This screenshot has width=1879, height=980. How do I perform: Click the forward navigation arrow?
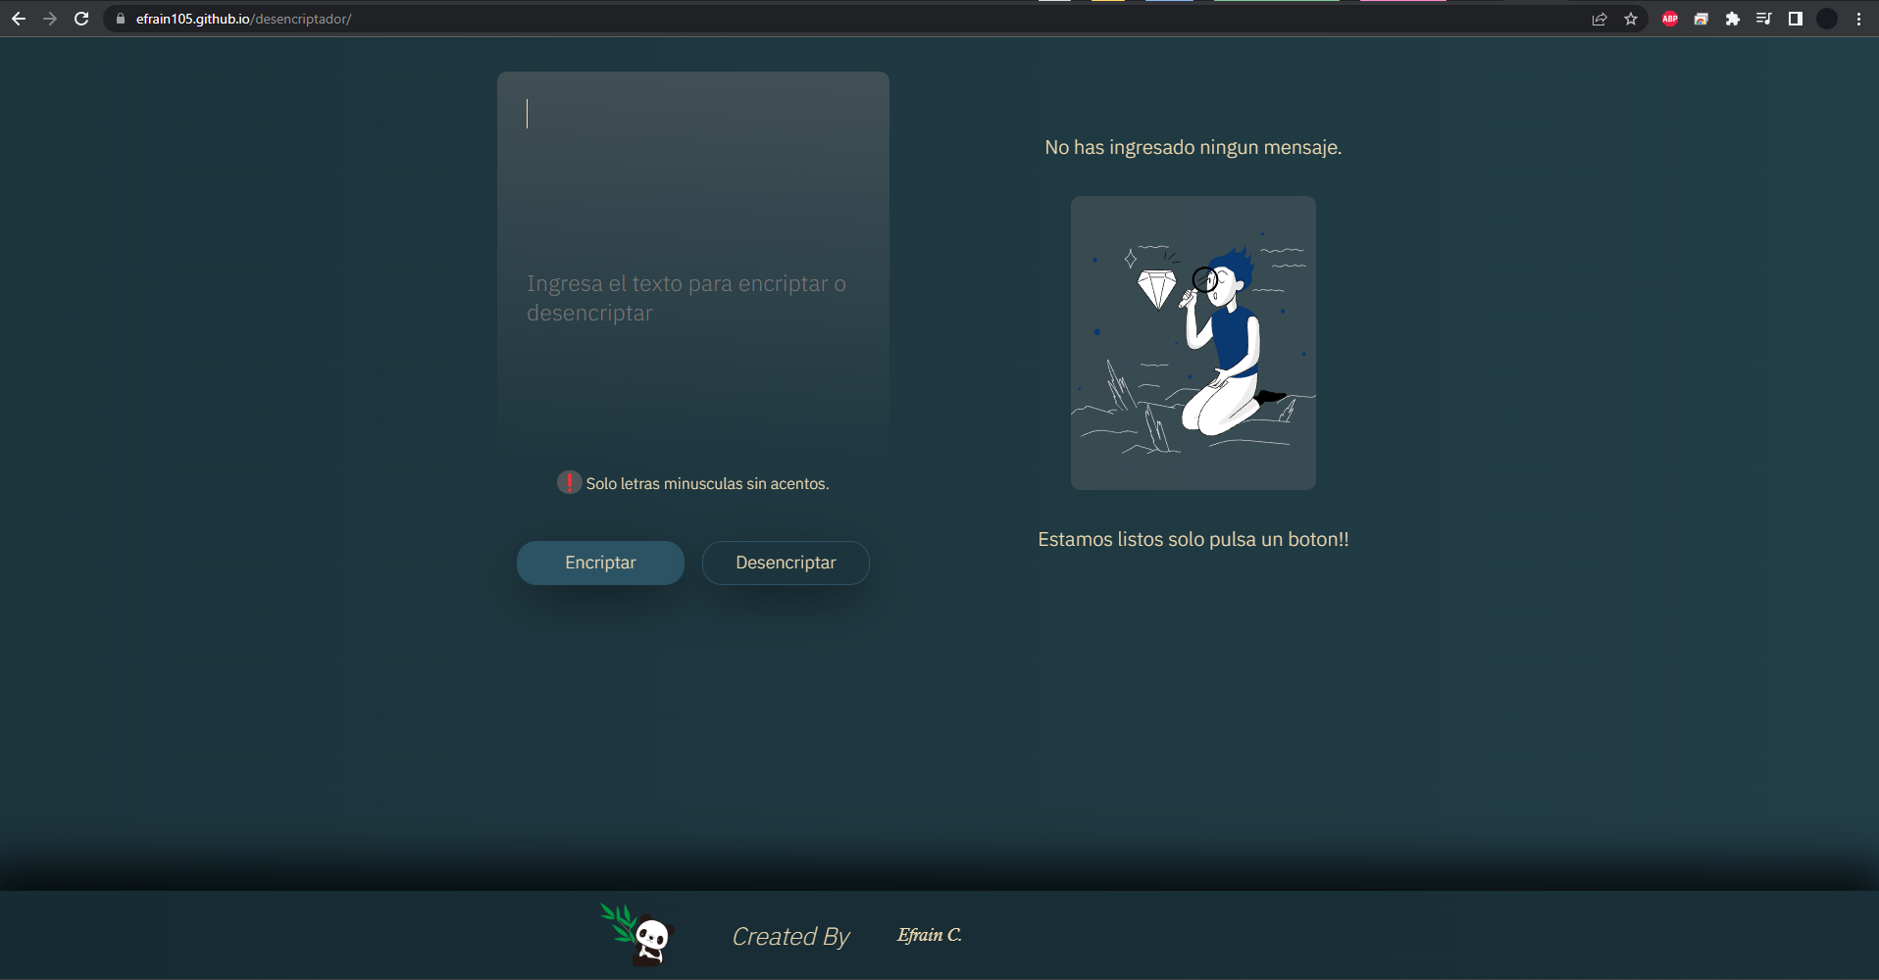50,18
